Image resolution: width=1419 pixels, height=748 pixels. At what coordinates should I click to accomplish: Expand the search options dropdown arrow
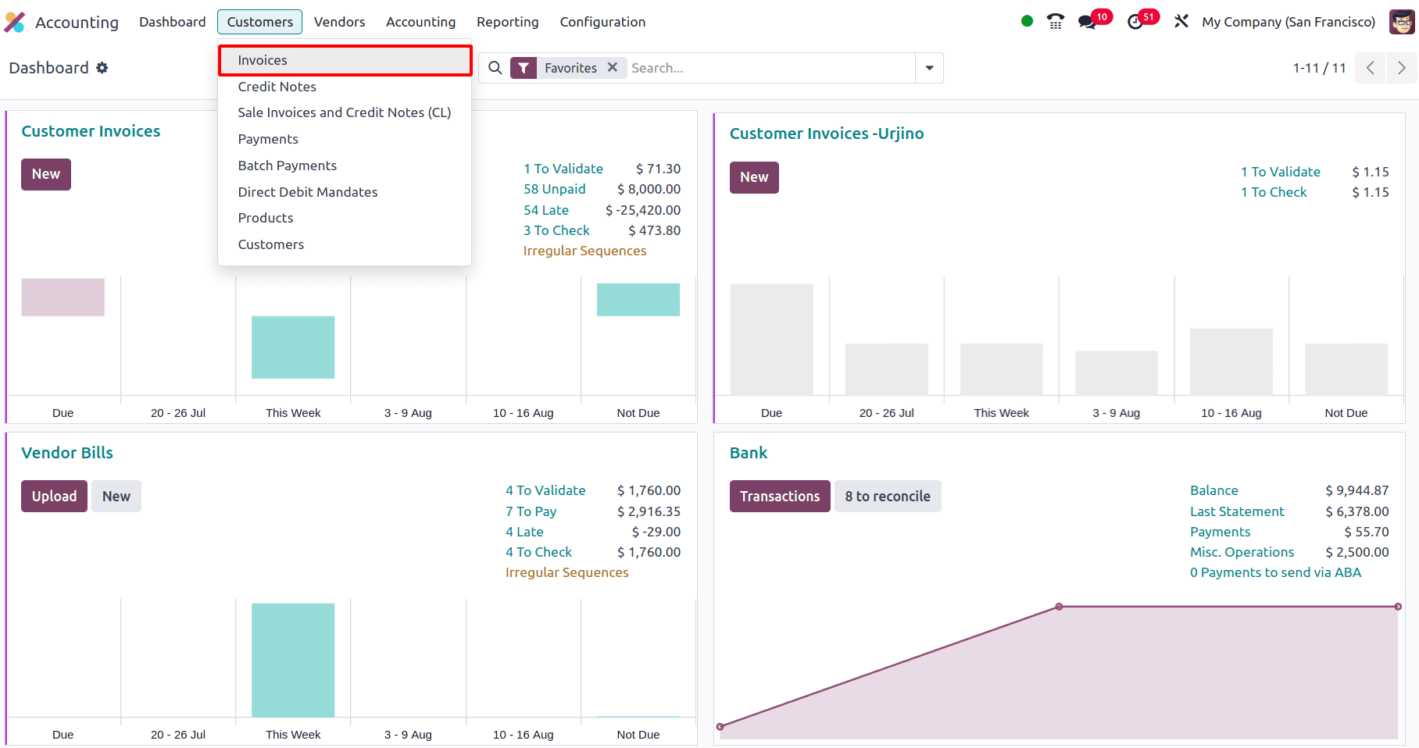pyautogui.click(x=929, y=68)
